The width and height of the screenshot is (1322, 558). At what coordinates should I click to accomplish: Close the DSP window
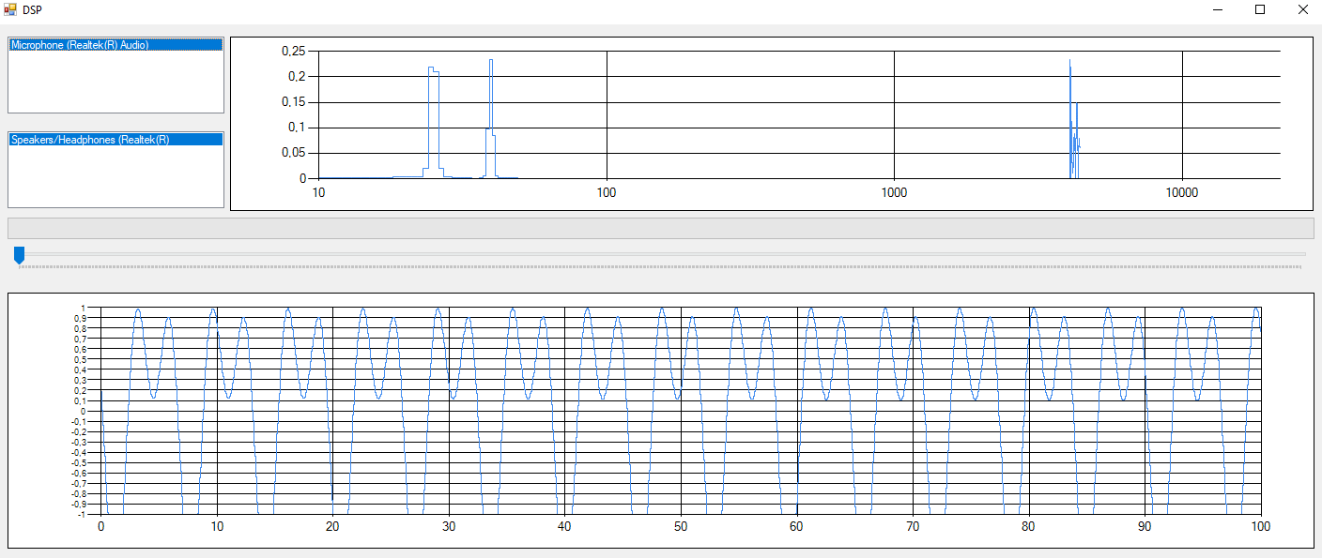[1302, 9]
